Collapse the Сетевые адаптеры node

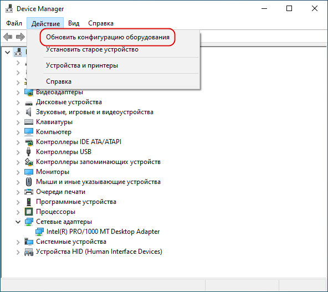coord(18,222)
